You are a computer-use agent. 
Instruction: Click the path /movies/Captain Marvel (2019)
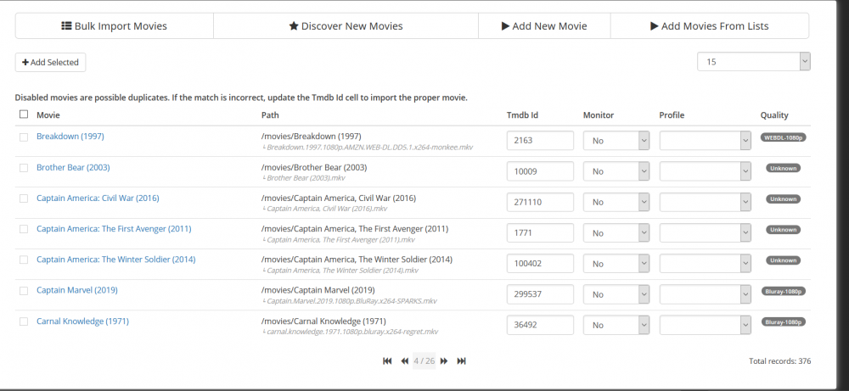[318, 290]
